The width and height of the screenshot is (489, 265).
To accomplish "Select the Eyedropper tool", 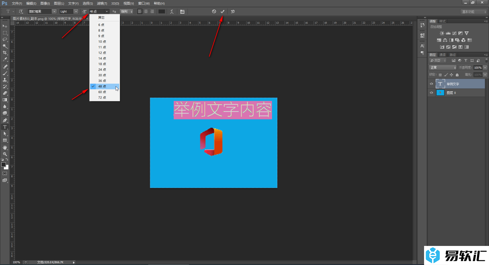I will (5, 60).
